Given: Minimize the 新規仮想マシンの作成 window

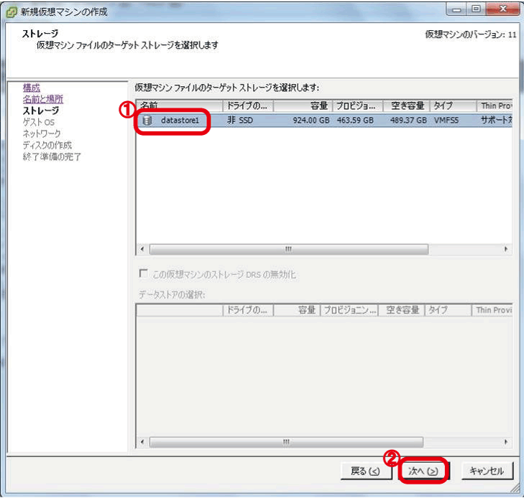Looking at the screenshot, I should click(457, 9).
